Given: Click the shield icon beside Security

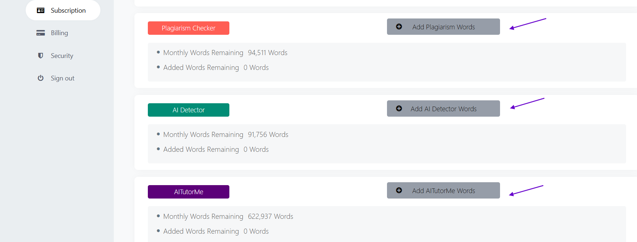Looking at the screenshot, I should [41, 55].
